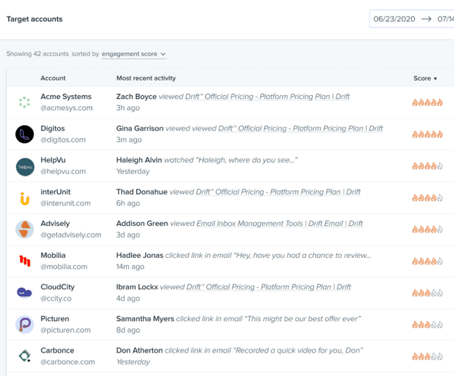Click the Acme Systems logo icon

point(25,103)
